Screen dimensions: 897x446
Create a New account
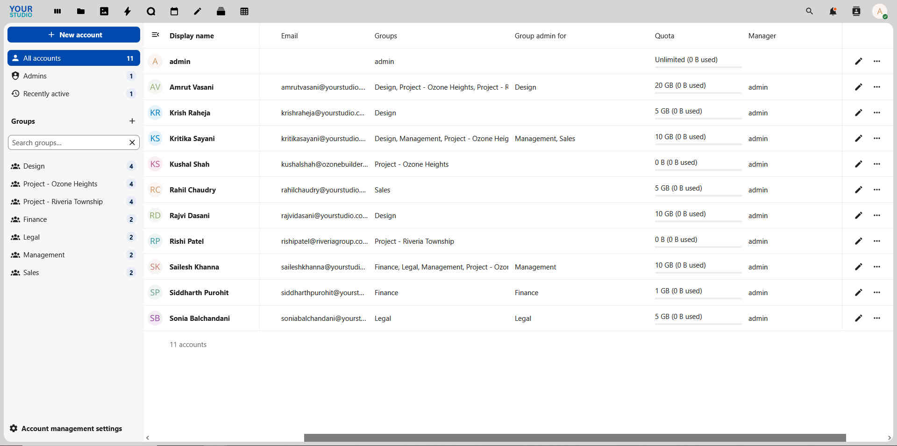click(x=74, y=35)
